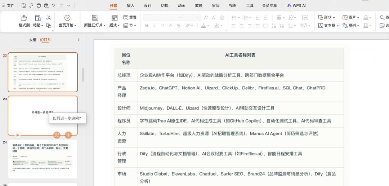Click the Clear Formatting eraser icon

[x=222, y=17]
